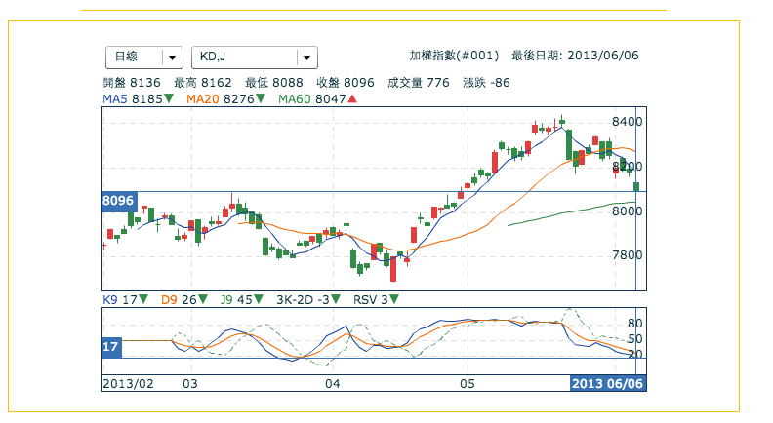Viewport: 773px width, 423px height.
Task: Click the 8400 price axis label
Action: pos(627,122)
